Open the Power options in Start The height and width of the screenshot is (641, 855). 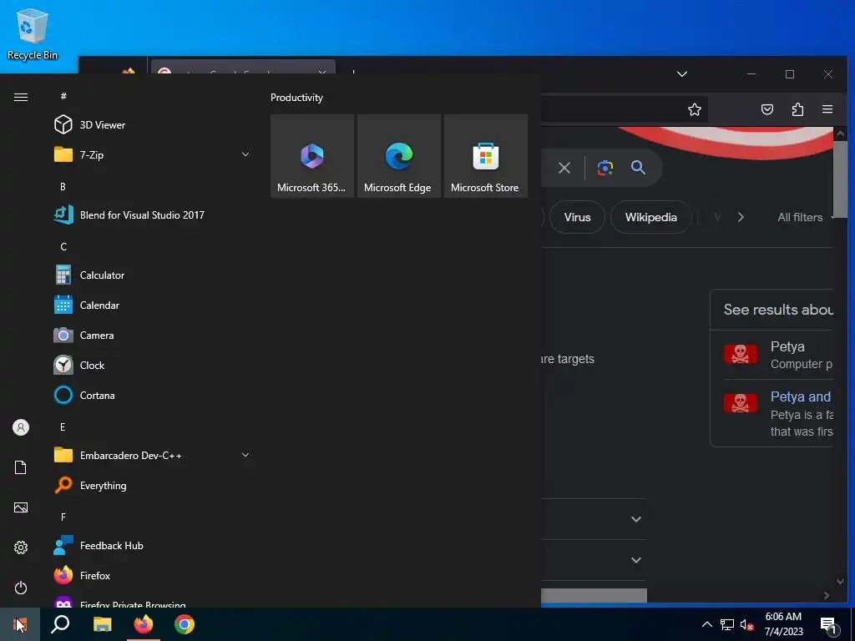[21, 588]
